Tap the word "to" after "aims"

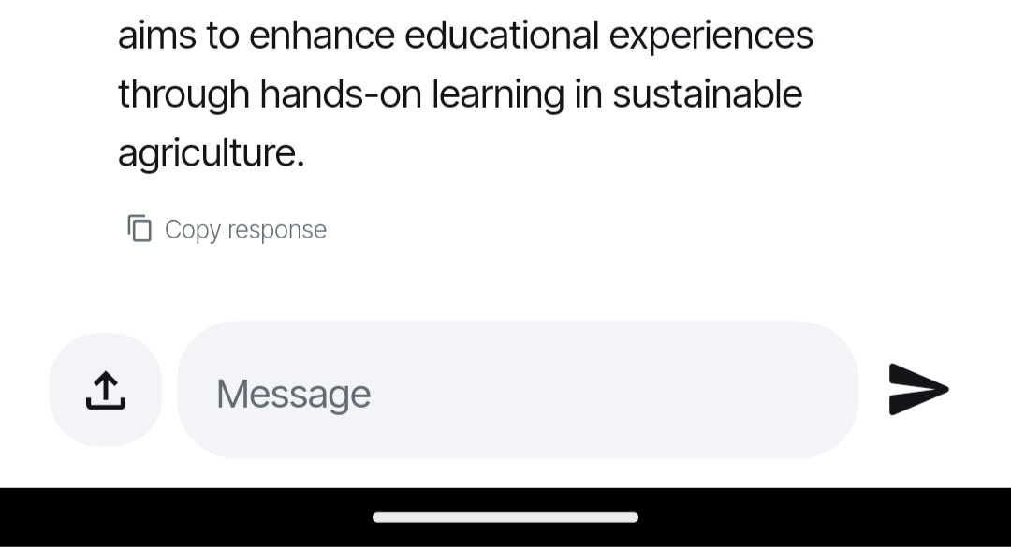[x=223, y=36]
